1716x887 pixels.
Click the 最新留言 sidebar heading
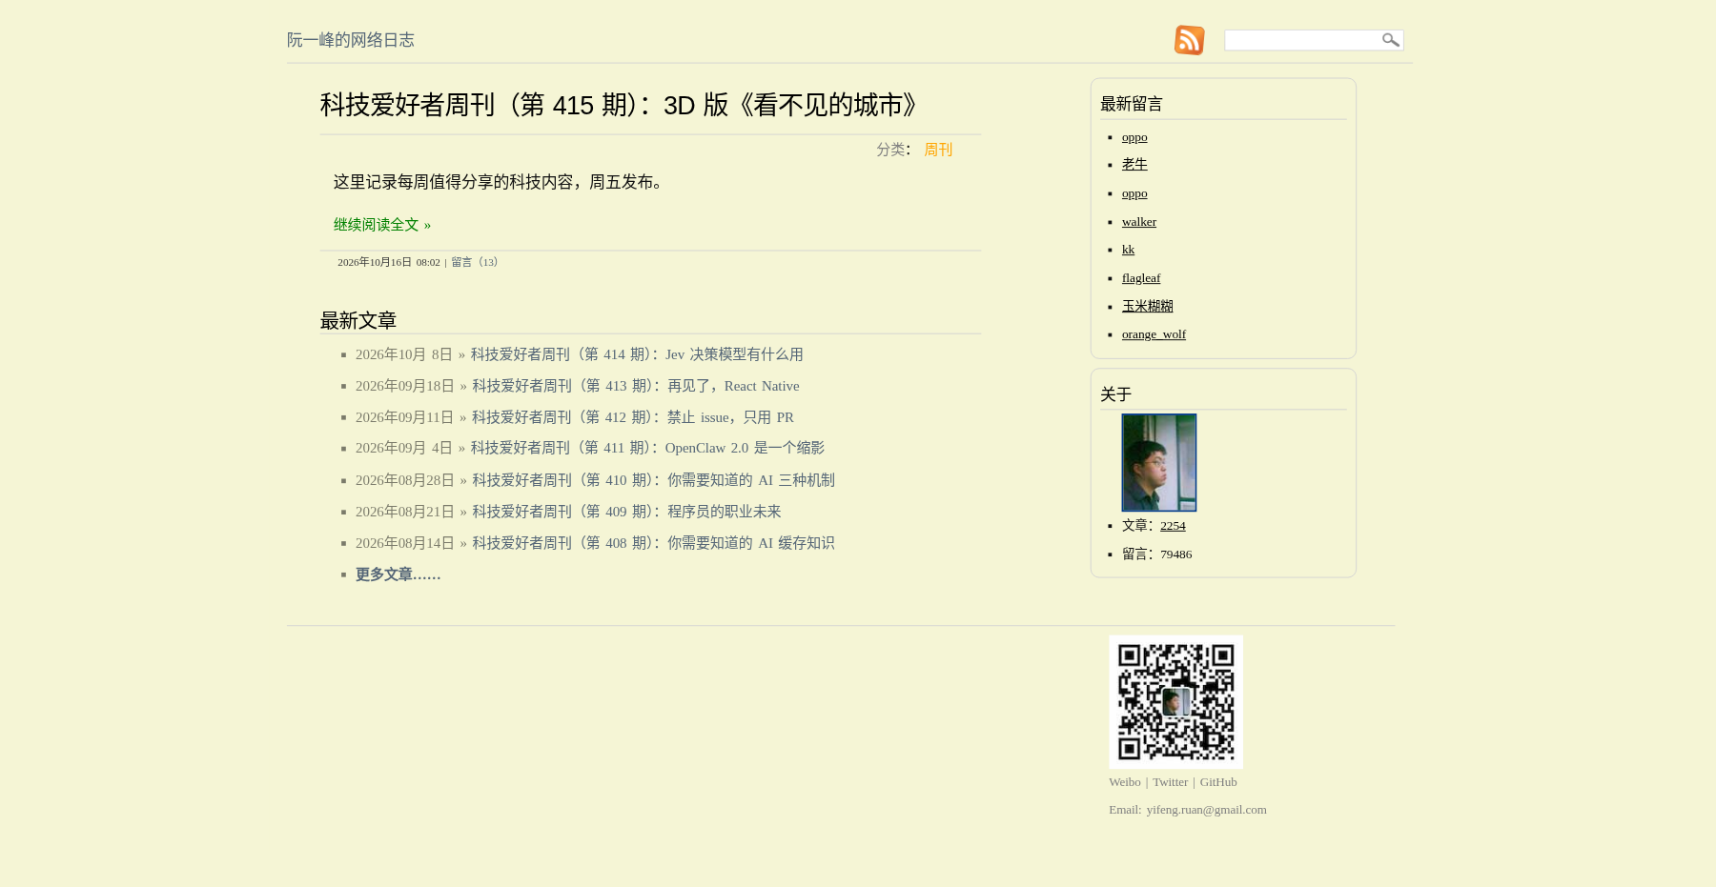pos(1132,104)
